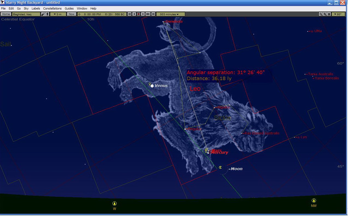Click the location marker icon beside Baghdad field
Image resolution: width=349 pixels, height=217 pixels.
coord(43,14)
